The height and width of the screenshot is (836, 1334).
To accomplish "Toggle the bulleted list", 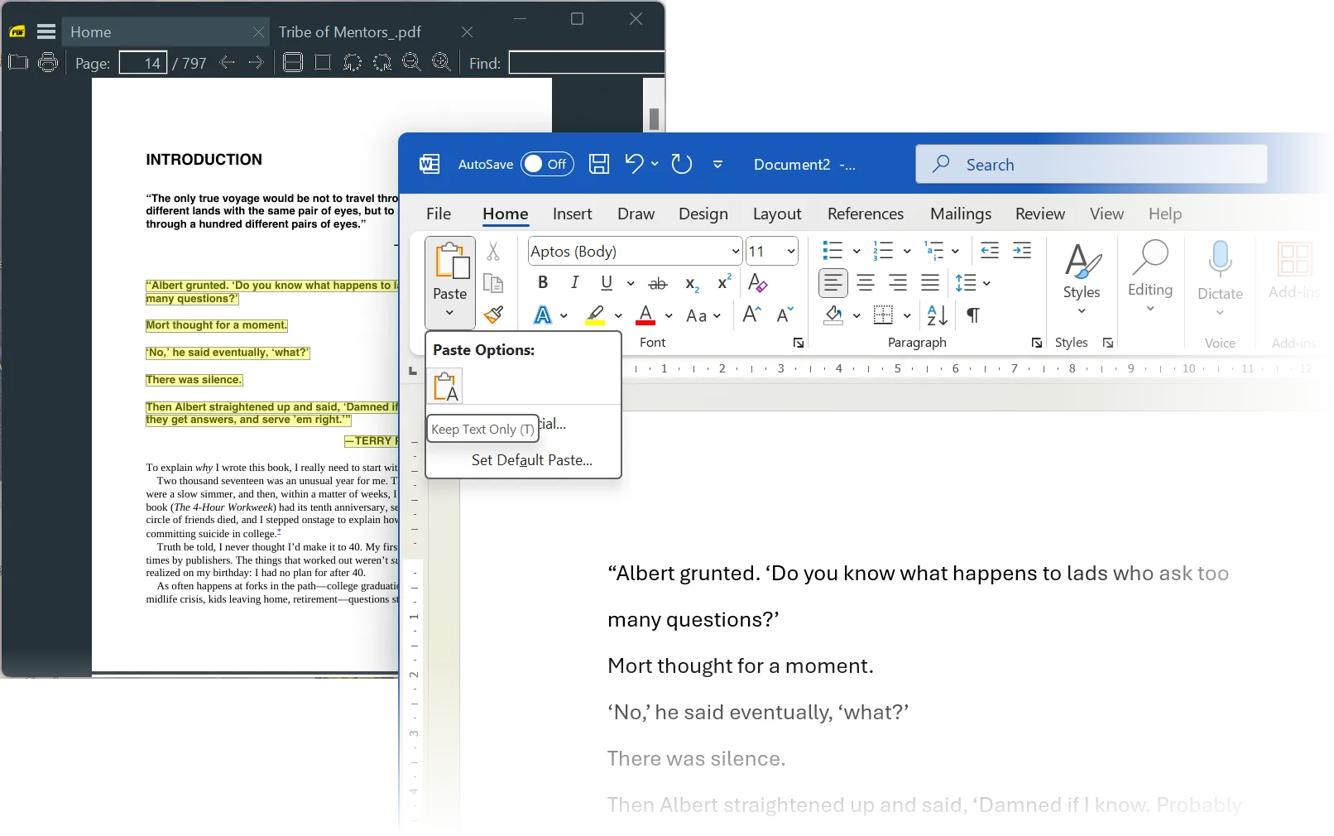I will 833,250.
